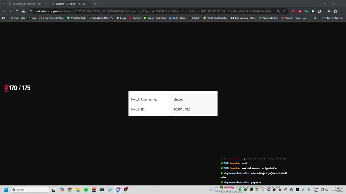The width and height of the screenshot is (346, 194).
Task: Open the clock and date in the taskbar
Action: pyautogui.click(x=338, y=190)
